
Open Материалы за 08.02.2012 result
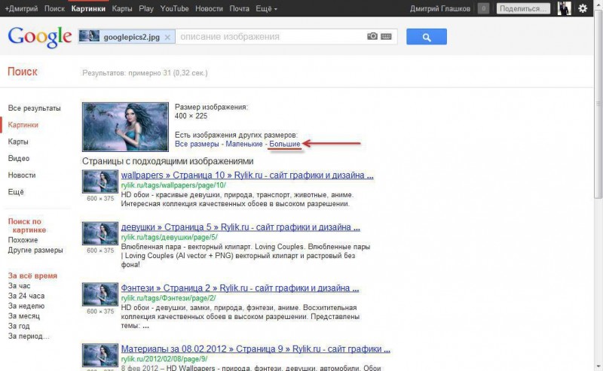(x=256, y=349)
